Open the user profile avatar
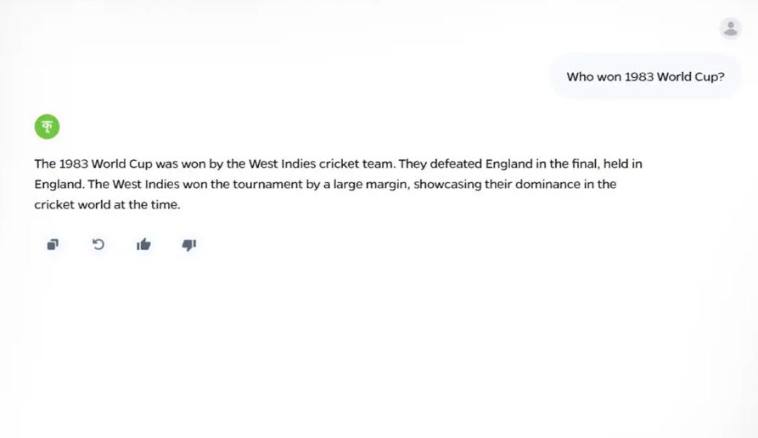Image resolution: width=758 pixels, height=438 pixels. (x=730, y=28)
